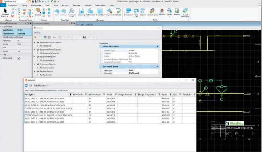The width and height of the screenshot is (262, 152).
Task: Open the Description column filter
Action: click(x=70, y=95)
